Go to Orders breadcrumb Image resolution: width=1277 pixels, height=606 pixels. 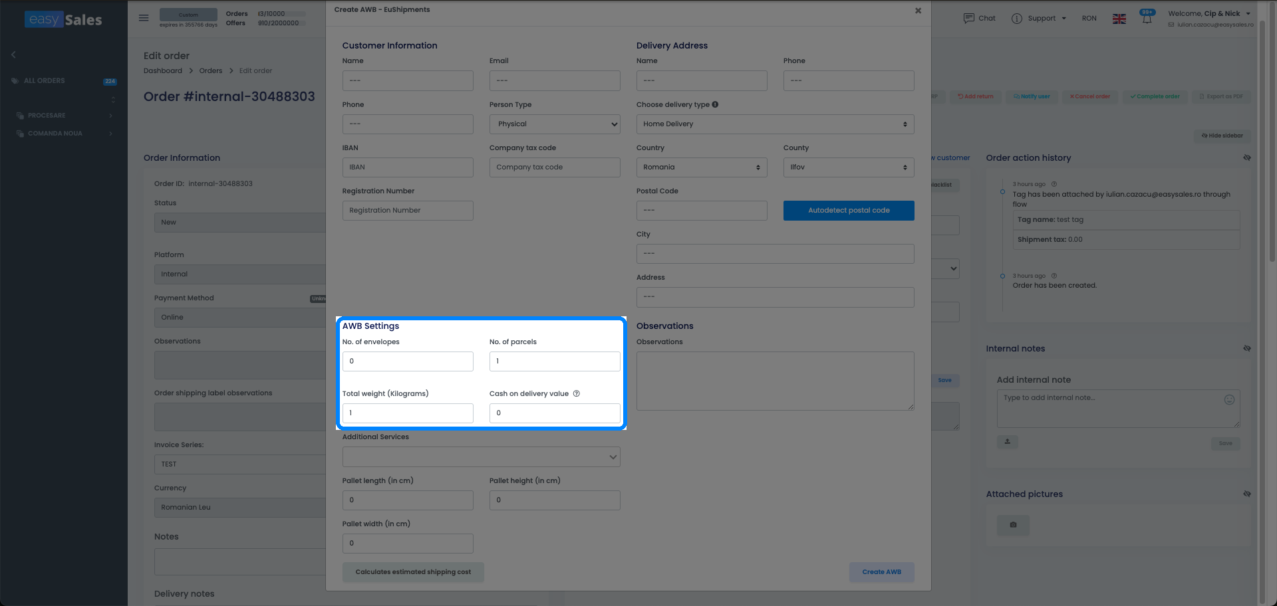click(x=210, y=70)
